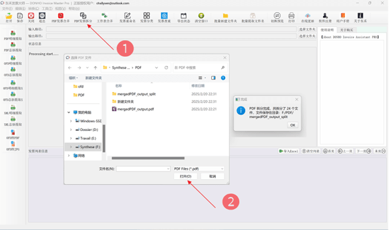389x230 pixels.
Task: Expand the address bar path history dropdown
Action: (x=157, y=68)
